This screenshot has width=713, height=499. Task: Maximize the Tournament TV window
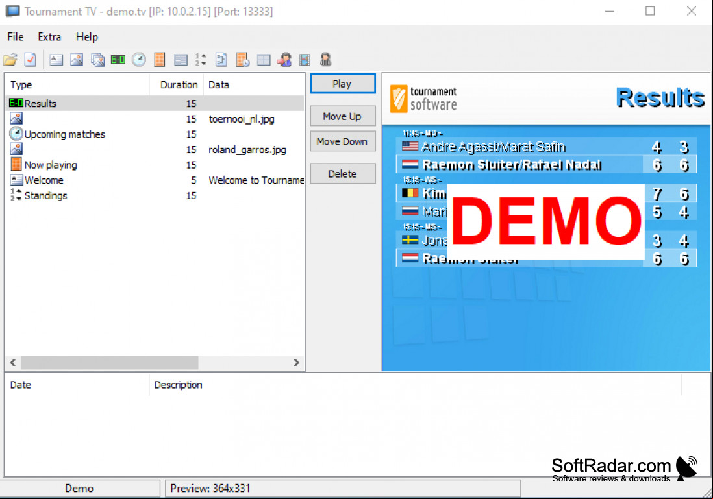(650, 11)
